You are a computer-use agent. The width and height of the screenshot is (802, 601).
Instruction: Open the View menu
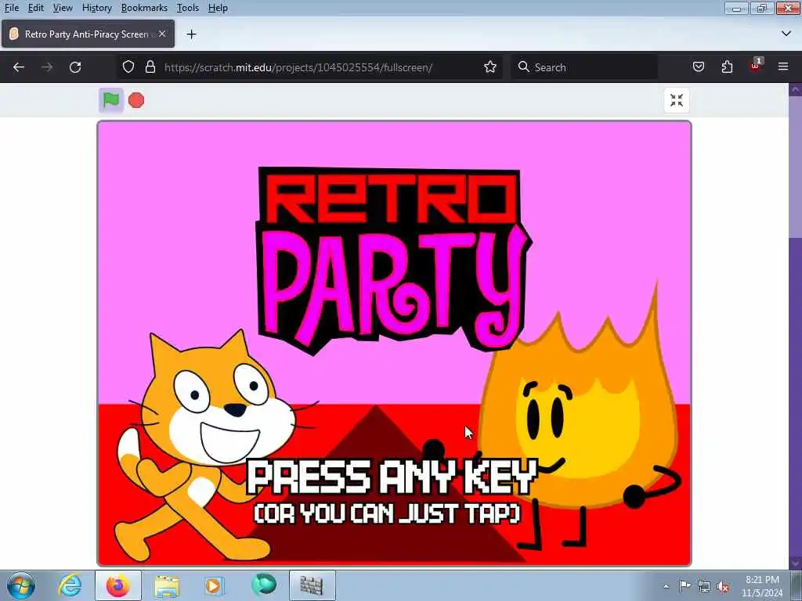(x=63, y=8)
